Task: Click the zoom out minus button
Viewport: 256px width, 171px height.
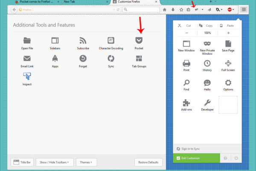Action: point(186,33)
